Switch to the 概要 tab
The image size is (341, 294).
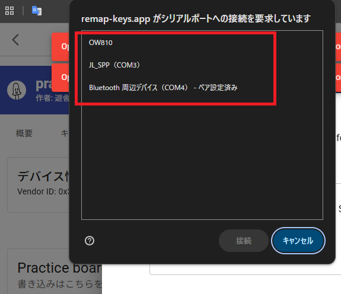pos(24,133)
